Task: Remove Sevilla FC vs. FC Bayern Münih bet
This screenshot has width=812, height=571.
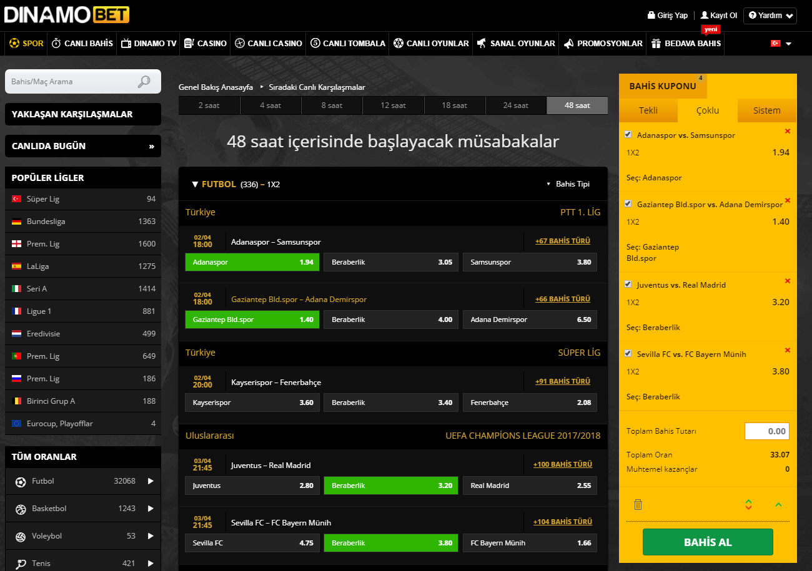Action: [787, 350]
